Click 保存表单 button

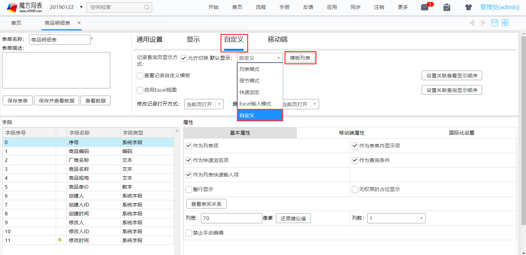pos(17,101)
